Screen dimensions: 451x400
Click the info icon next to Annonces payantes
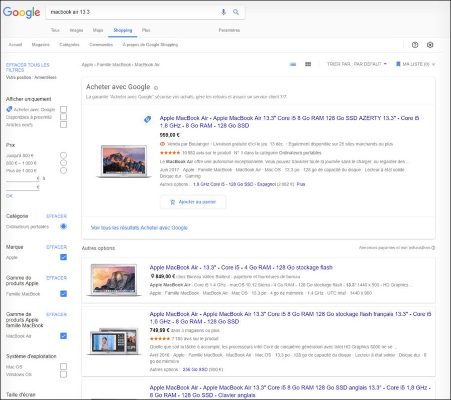(433, 248)
